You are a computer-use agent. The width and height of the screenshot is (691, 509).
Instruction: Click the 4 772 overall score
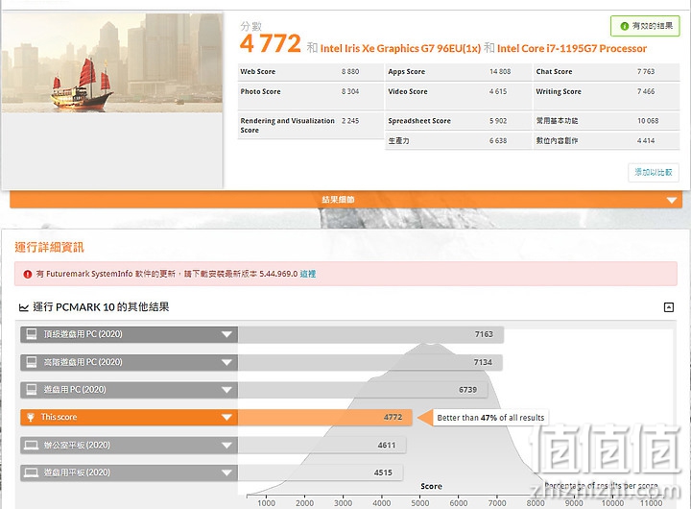pyautogui.click(x=270, y=43)
